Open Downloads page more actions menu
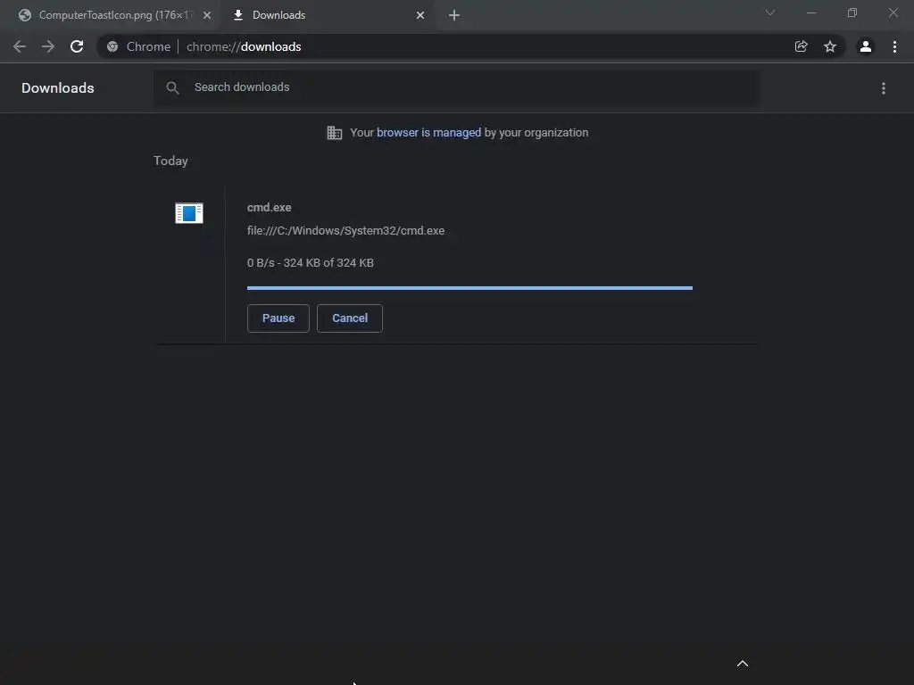914x685 pixels. 884,88
